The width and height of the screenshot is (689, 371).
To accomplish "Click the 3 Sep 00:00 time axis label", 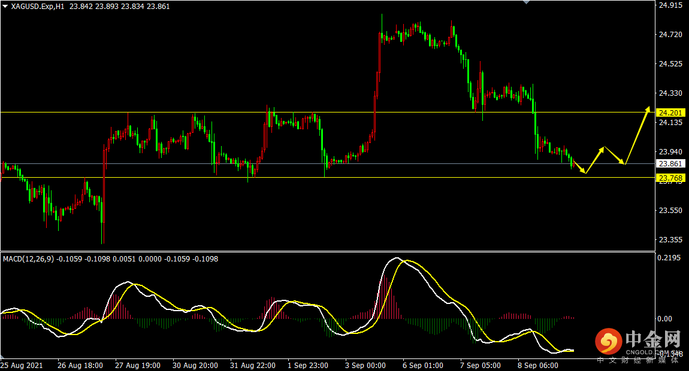I will [x=365, y=365].
